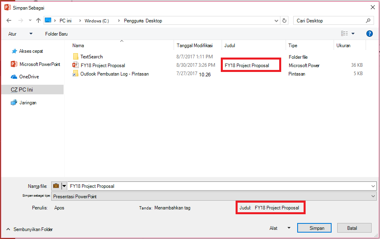Click the briefcase icon beside Nama file
Viewport: 380px width, 239px height.
[56, 186]
